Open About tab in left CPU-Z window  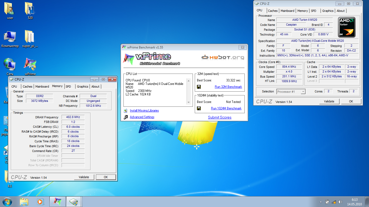click(95, 87)
